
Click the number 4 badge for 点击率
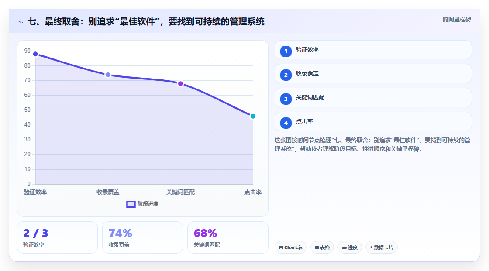(286, 123)
